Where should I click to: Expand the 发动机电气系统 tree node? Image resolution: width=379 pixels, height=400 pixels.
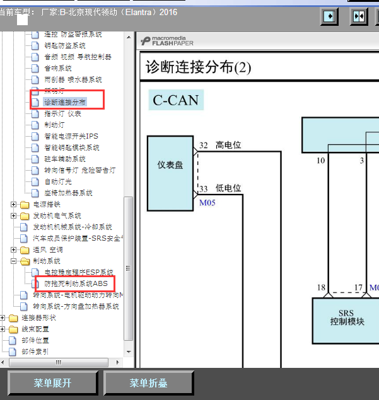coord(13,216)
